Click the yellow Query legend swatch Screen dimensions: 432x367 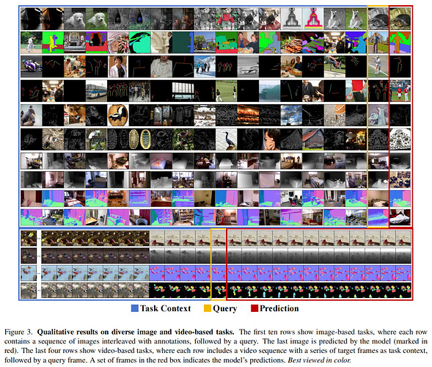207,308
